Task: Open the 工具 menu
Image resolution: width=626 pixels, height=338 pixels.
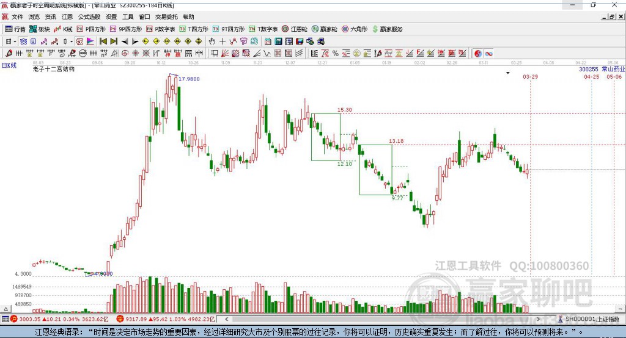Action: click(x=128, y=16)
